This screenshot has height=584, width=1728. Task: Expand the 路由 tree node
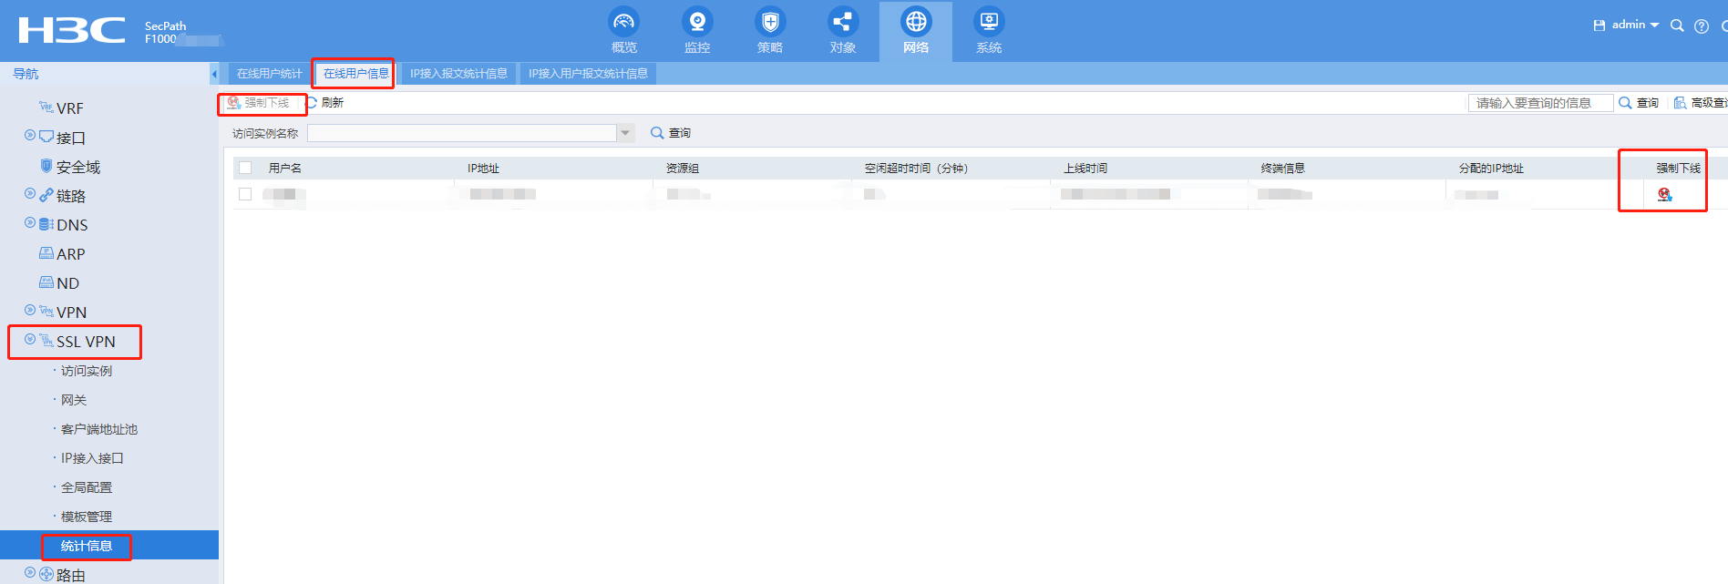click(x=30, y=572)
